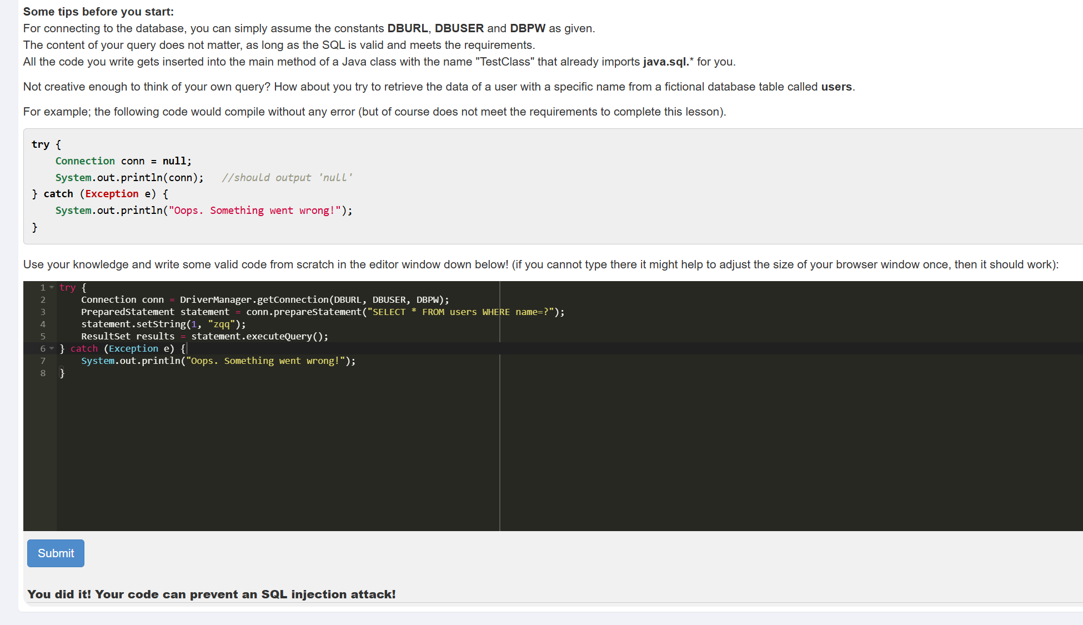This screenshot has height=625, width=1083.
Task: Click line number 7 in the gutter
Action: point(43,361)
